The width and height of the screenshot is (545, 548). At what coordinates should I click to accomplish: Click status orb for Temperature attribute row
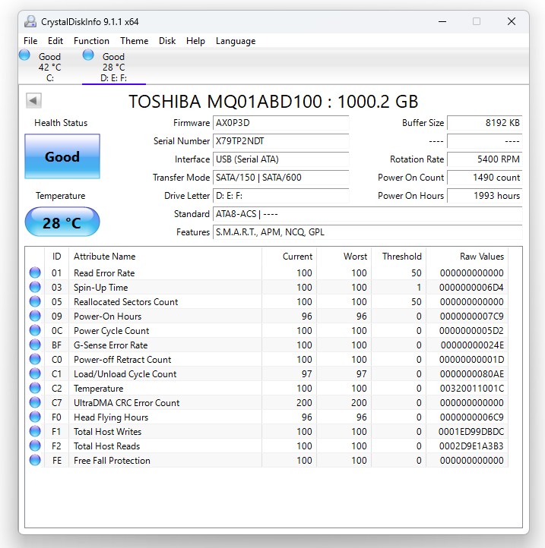coord(35,388)
